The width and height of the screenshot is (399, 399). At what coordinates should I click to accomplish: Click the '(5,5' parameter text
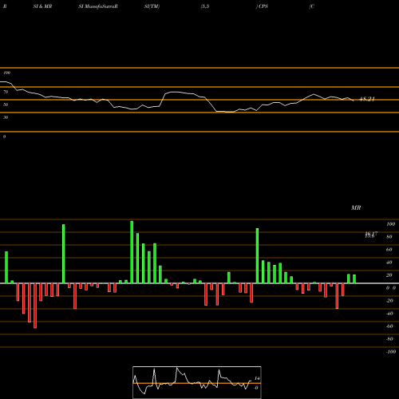(204, 6)
